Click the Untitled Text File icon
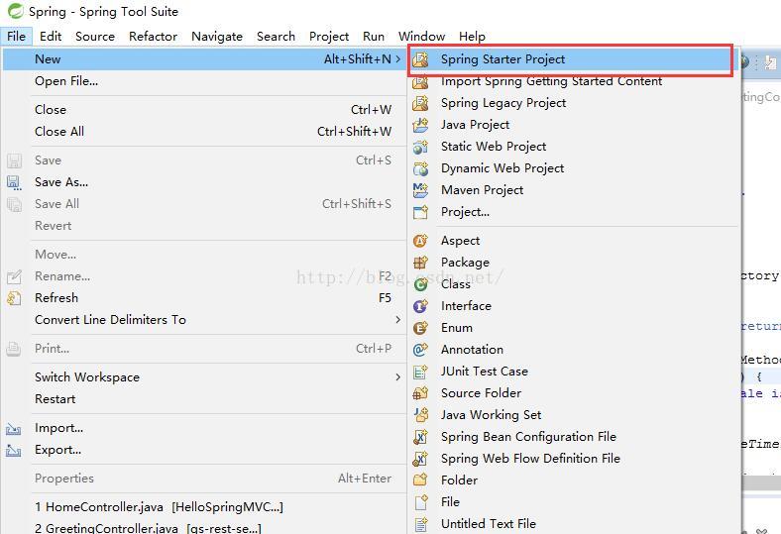The height and width of the screenshot is (534, 781). pyautogui.click(x=420, y=524)
